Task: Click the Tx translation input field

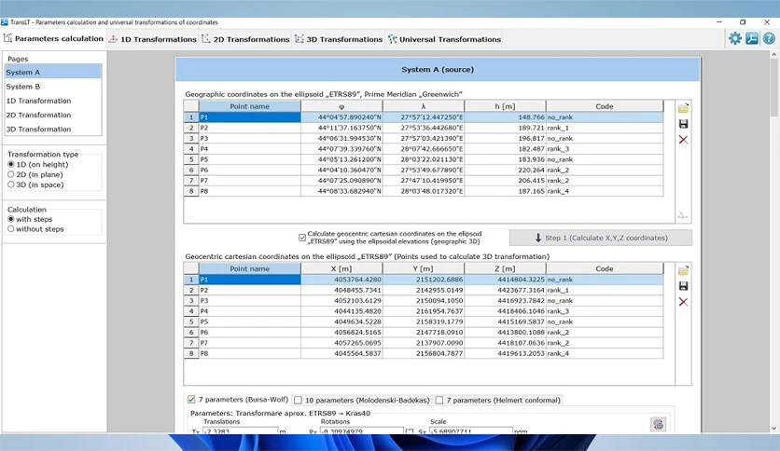Action: coord(241,430)
